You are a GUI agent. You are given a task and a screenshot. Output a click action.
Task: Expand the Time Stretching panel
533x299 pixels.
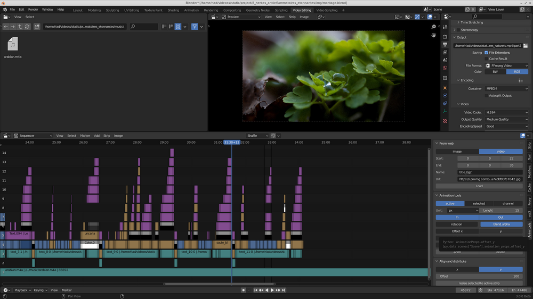(x=472, y=22)
